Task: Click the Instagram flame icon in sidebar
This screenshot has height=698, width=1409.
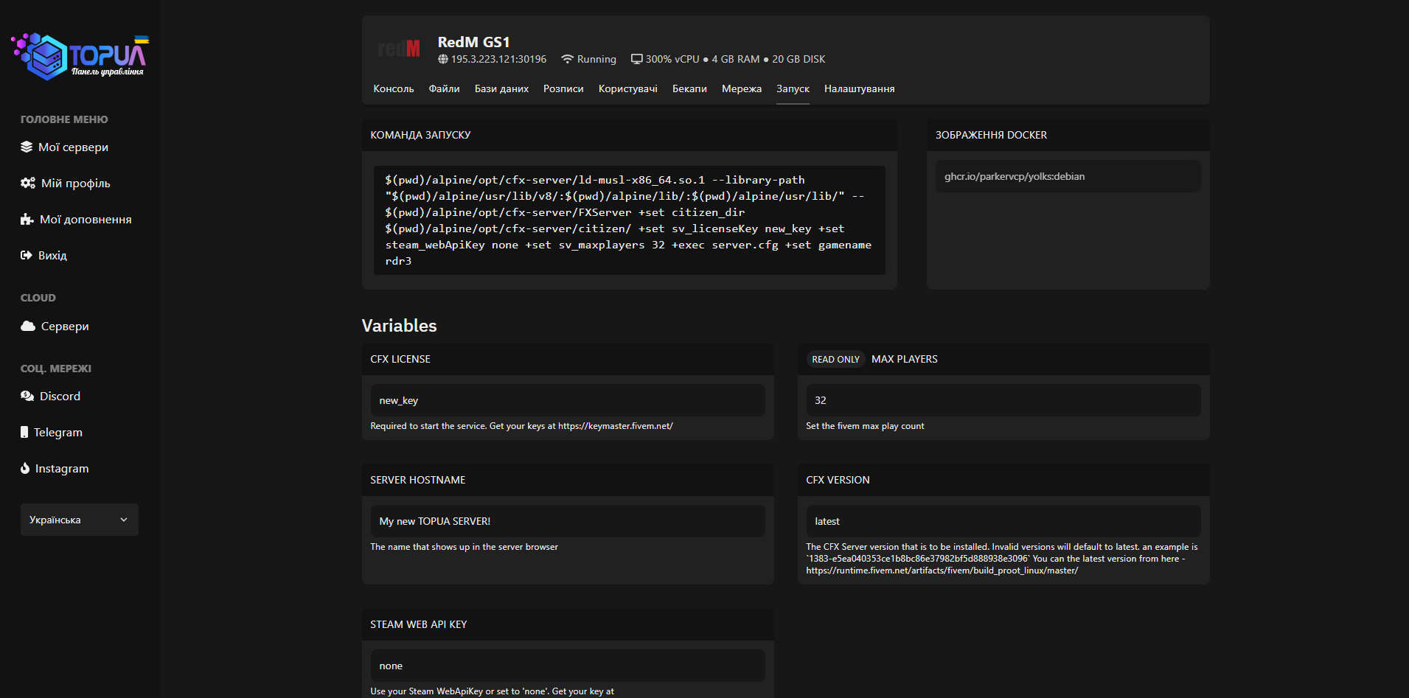Action: point(25,468)
